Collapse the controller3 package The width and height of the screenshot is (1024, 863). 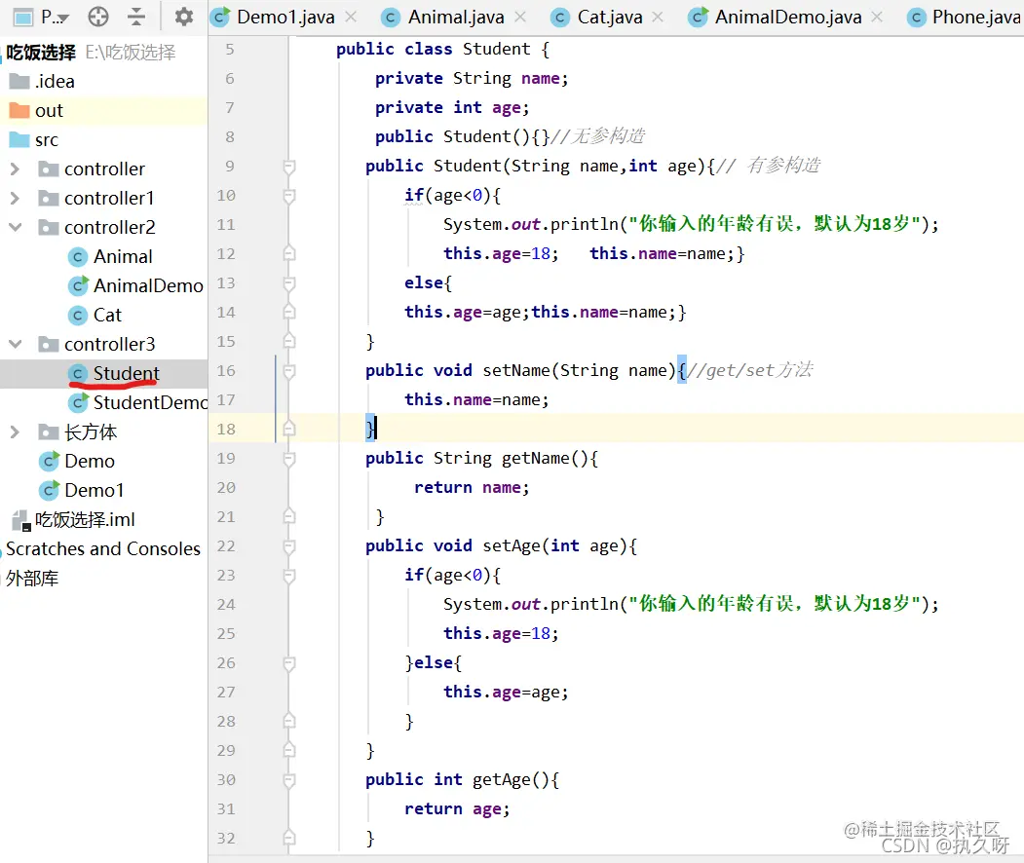tap(15, 344)
